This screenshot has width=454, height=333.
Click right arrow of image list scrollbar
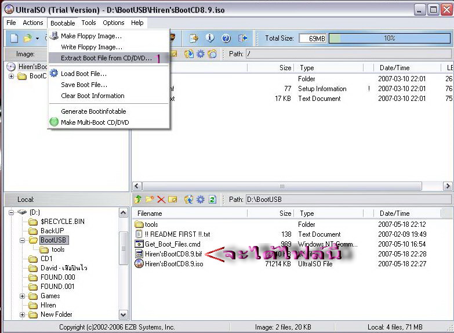[448, 186]
